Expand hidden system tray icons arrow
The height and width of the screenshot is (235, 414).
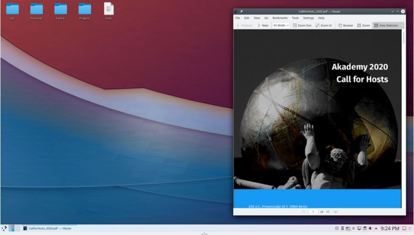(376, 228)
